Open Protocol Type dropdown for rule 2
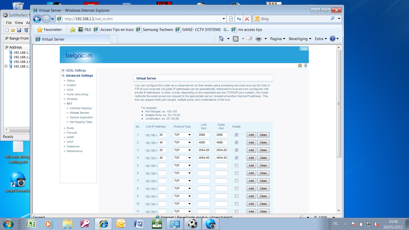 coord(183,142)
